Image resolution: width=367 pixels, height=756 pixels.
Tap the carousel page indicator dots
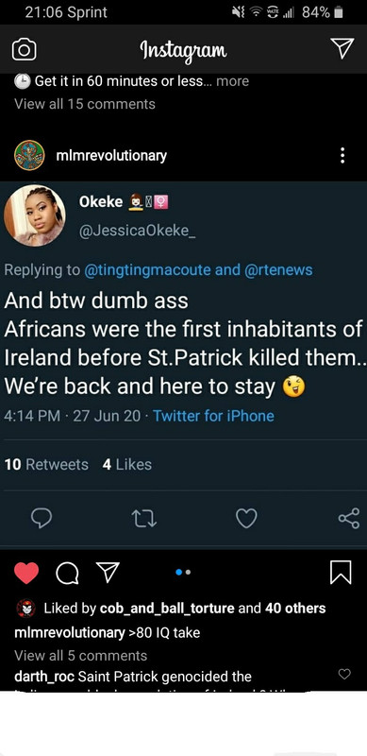(x=183, y=573)
